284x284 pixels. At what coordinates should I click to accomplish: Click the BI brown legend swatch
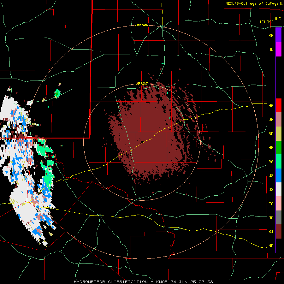(x=279, y=232)
